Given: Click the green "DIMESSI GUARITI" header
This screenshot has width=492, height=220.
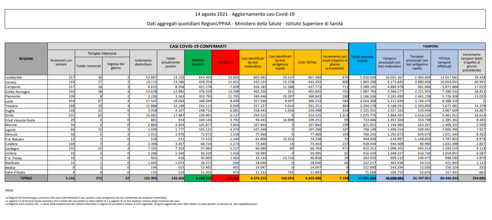Looking at the screenshot, I should [x=198, y=62].
